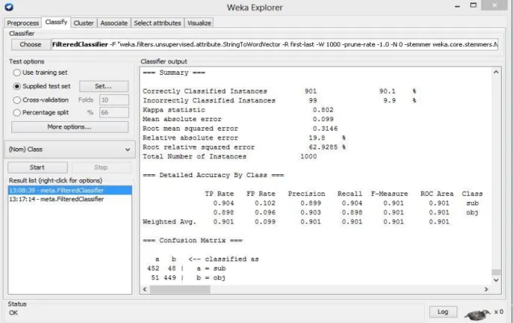
Task: Switch to the Visualize tab
Action: pyautogui.click(x=199, y=23)
